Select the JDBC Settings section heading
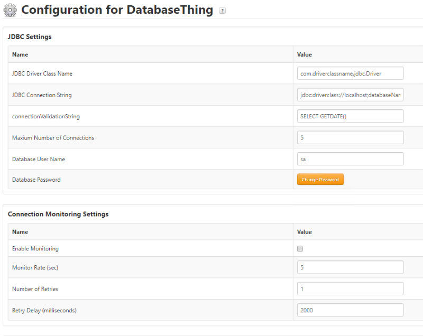Image resolution: width=423 pixels, height=336 pixels. click(30, 37)
